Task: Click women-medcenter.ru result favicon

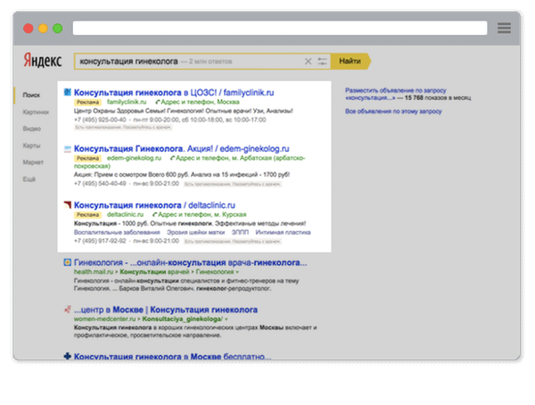Action: click(x=68, y=310)
